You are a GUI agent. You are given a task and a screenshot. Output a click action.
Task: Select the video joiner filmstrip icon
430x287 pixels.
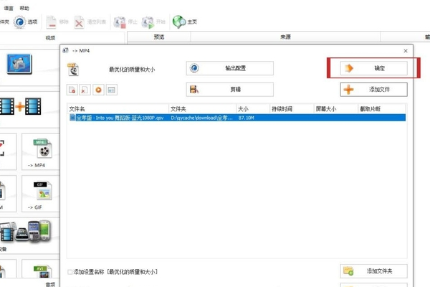pyautogui.click(x=25, y=108)
